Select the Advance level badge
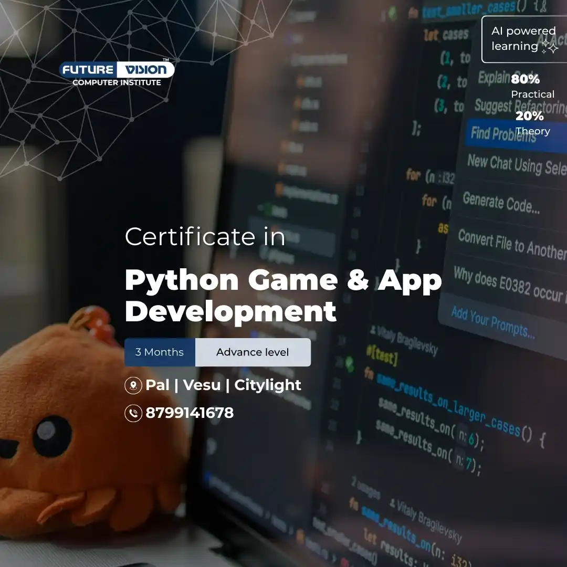 253,352
